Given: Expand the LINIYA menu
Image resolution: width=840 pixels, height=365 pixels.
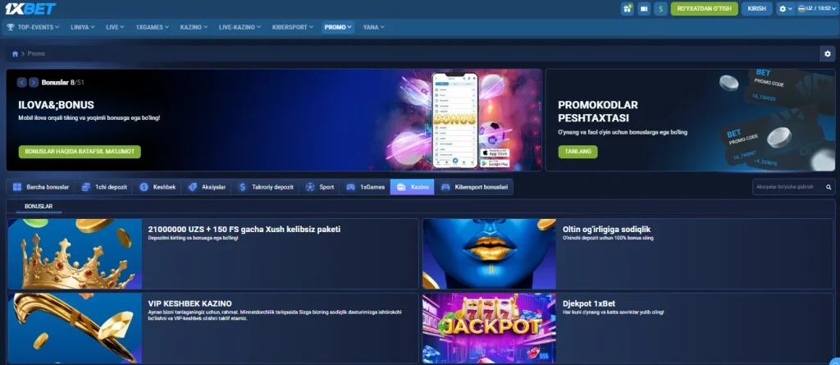Looking at the screenshot, I should [83, 27].
